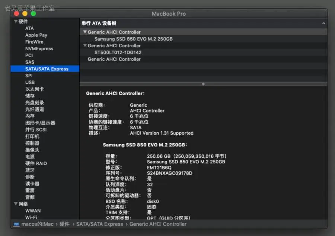
Task: Select WWAN under network
Action: coord(33,211)
